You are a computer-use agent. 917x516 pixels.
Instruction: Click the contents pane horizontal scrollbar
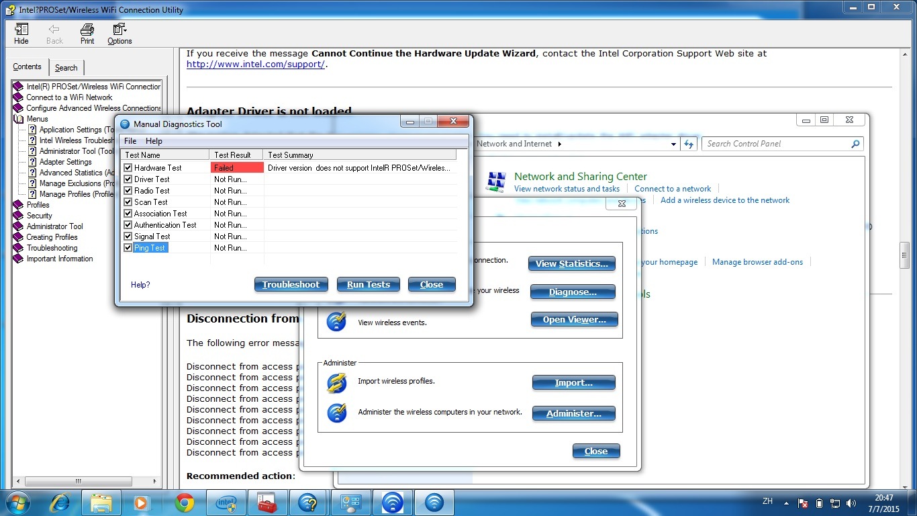[79, 481]
